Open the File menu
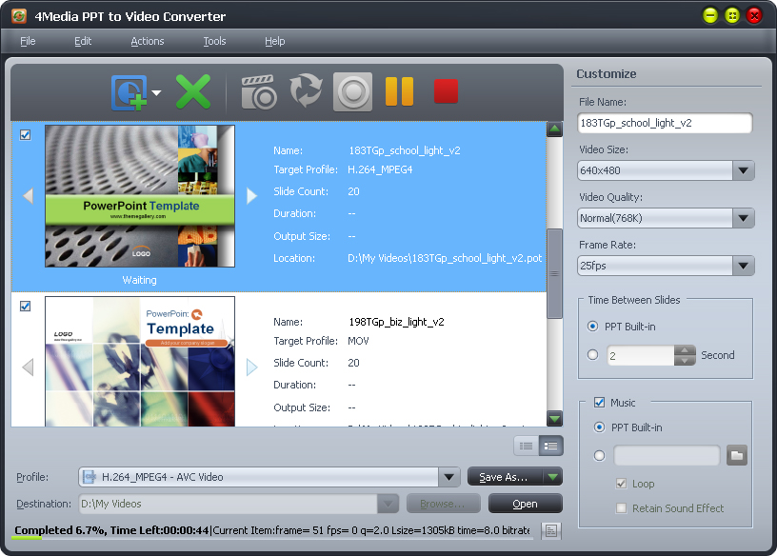777x556 pixels. click(x=28, y=41)
